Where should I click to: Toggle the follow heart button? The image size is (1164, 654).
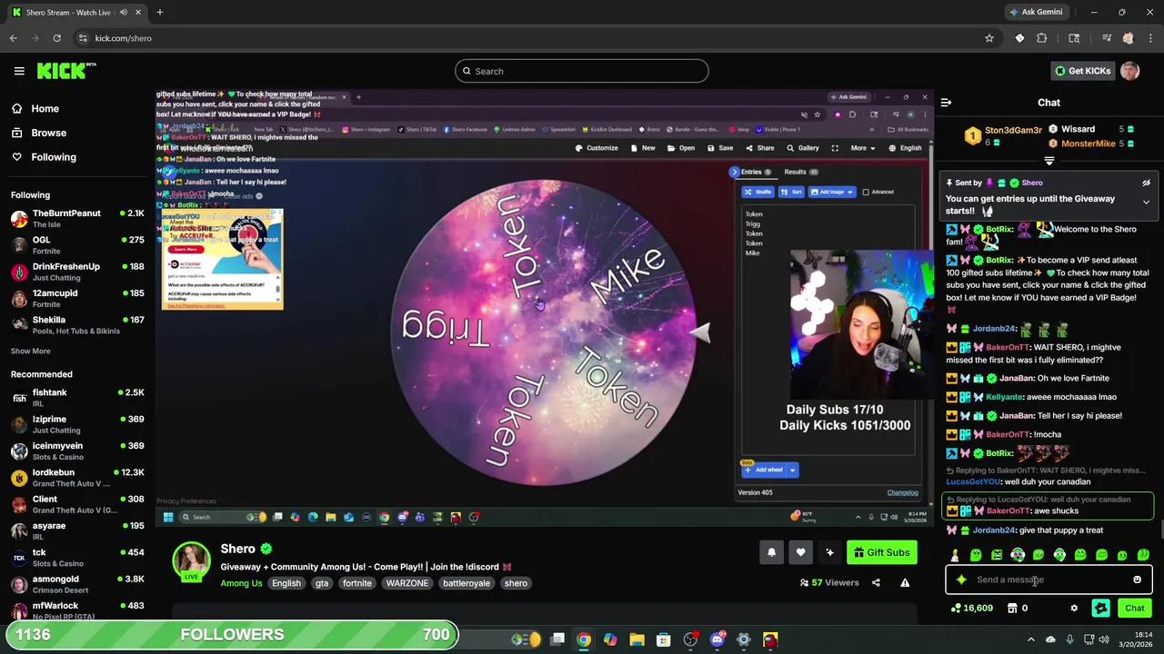click(x=800, y=552)
